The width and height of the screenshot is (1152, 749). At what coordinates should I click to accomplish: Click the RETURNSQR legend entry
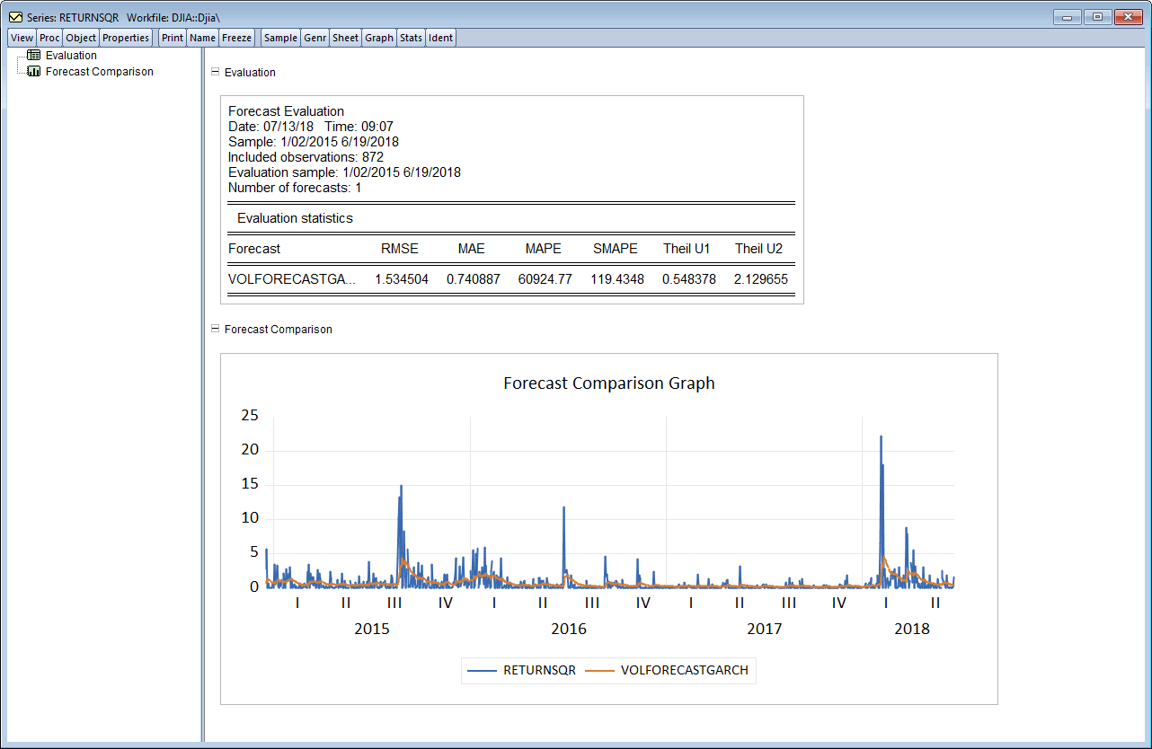pos(521,670)
